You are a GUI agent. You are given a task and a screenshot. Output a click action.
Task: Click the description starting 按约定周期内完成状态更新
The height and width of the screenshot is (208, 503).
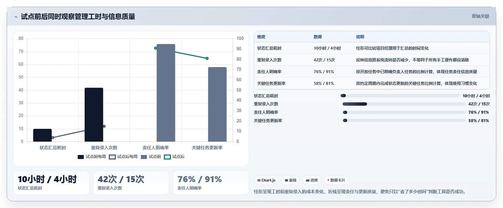416,84
